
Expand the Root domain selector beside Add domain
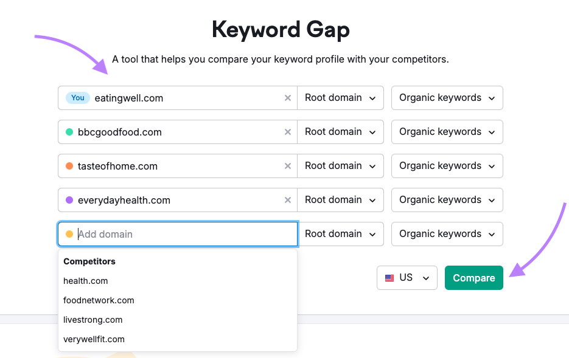340,234
